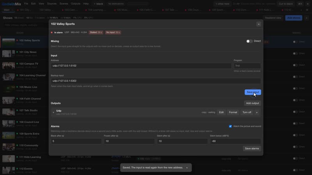Select the 101 City News thumbnail
Viewport: 312px width, 175px height.
pos(8,54)
